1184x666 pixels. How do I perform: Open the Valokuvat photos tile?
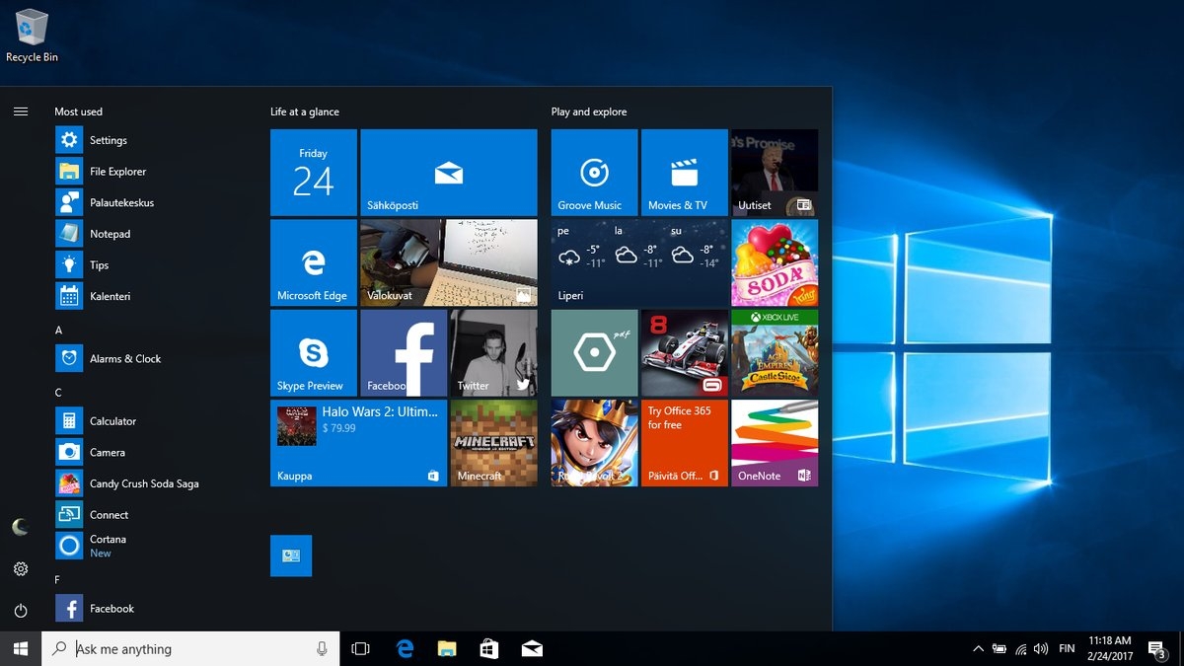click(449, 262)
